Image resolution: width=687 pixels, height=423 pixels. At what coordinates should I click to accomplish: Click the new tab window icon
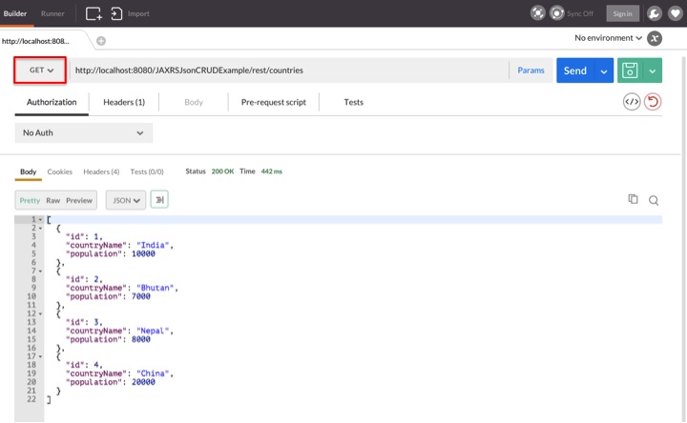point(94,13)
